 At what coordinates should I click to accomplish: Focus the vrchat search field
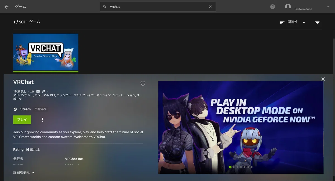[x=158, y=7]
